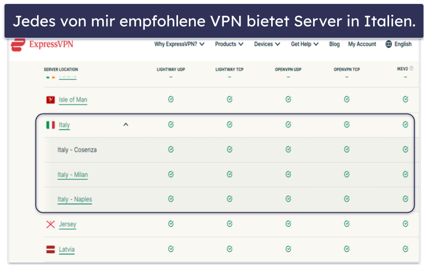
Task: Click Latvia IKEv2 checkmark
Action: point(405,249)
